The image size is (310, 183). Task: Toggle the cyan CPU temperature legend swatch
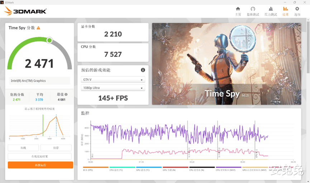click(x=122, y=167)
